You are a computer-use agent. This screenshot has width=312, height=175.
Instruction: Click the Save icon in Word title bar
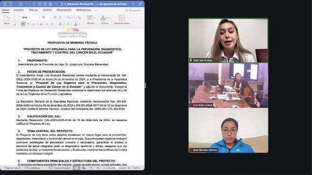click(x=45, y=4)
